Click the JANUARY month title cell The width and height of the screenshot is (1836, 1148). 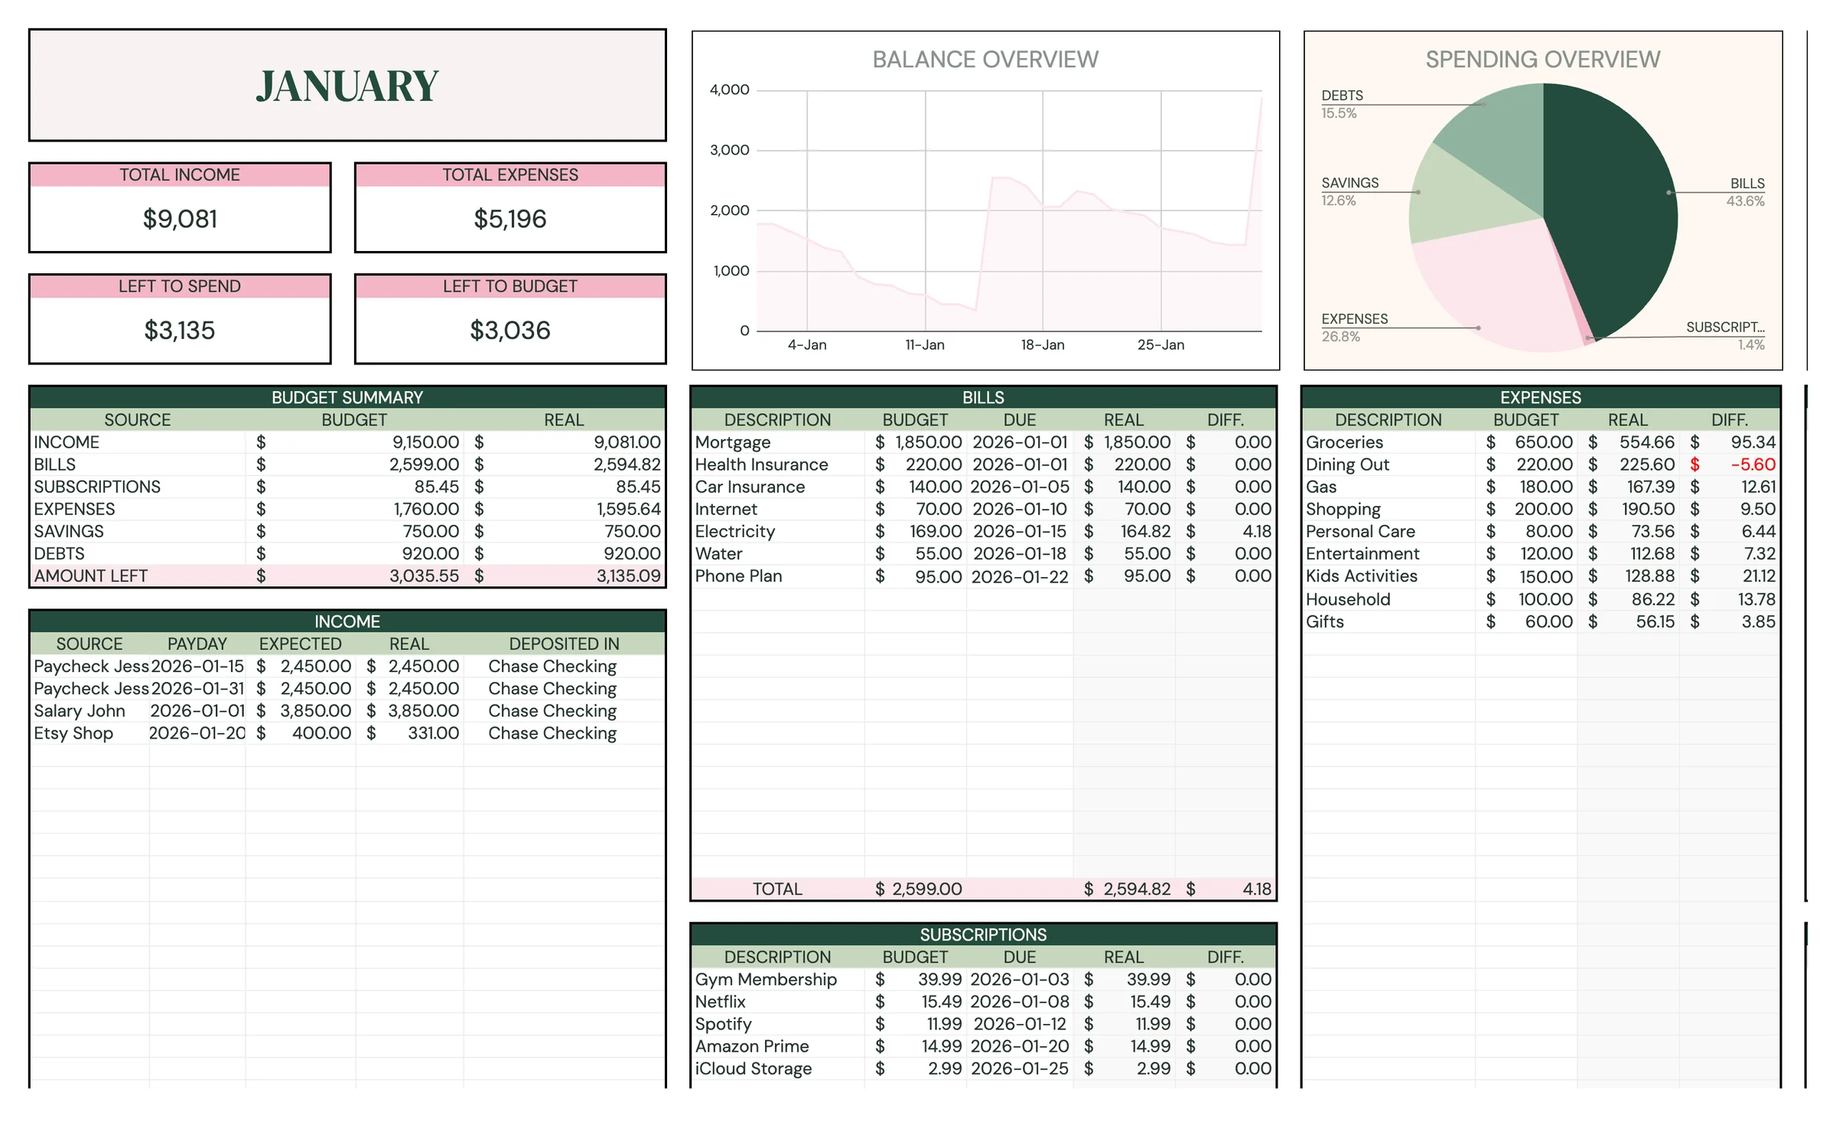coord(347,85)
